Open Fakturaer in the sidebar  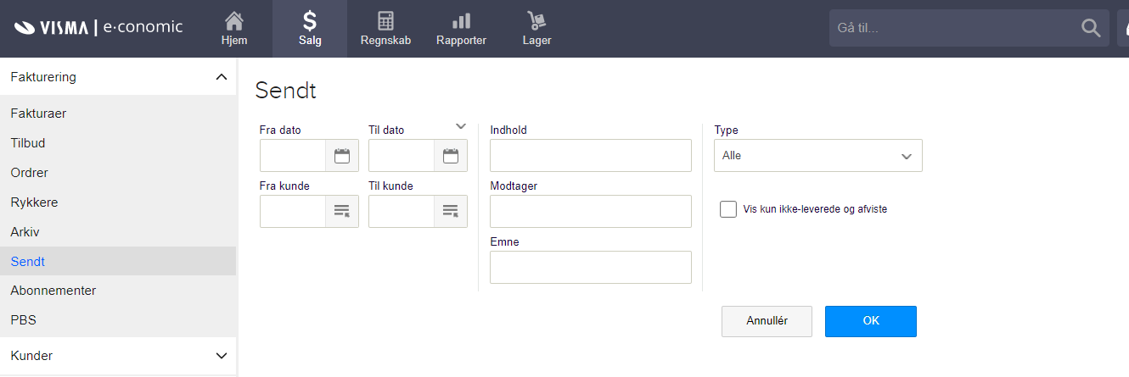tap(38, 114)
